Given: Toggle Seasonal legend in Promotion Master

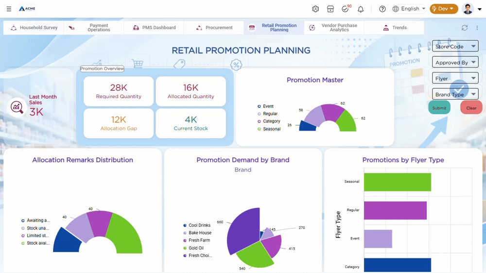Looking at the screenshot, I should tap(269, 129).
